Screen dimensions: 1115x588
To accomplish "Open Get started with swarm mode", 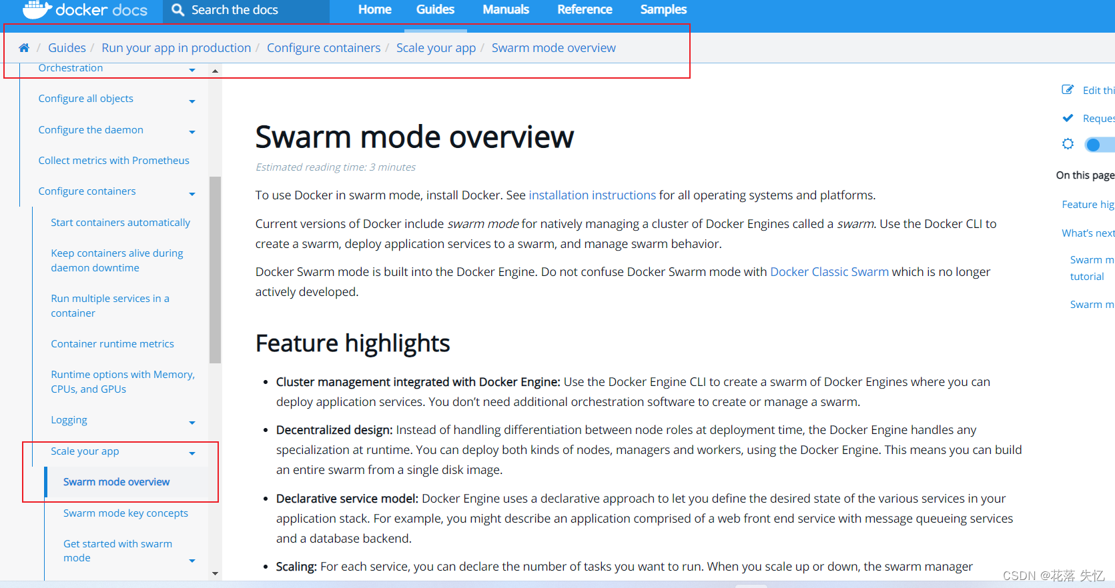I will 117,551.
